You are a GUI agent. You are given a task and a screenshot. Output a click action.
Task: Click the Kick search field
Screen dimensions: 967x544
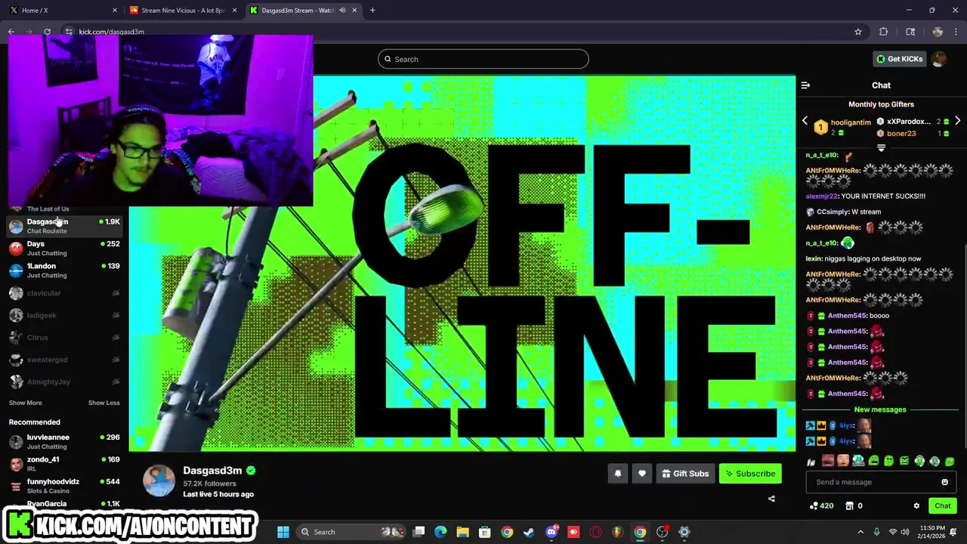tap(483, 59)
